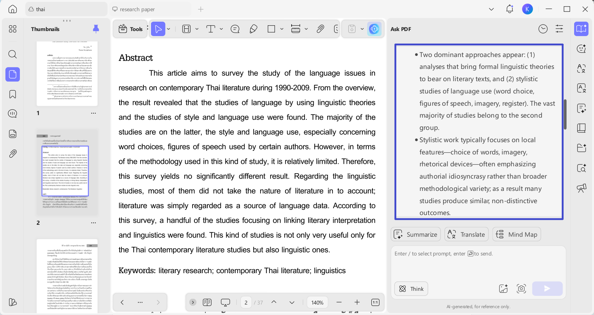Switch to the 'thai' document tab
This screenshot has height=315, width=594.
[x=66, y=9]
